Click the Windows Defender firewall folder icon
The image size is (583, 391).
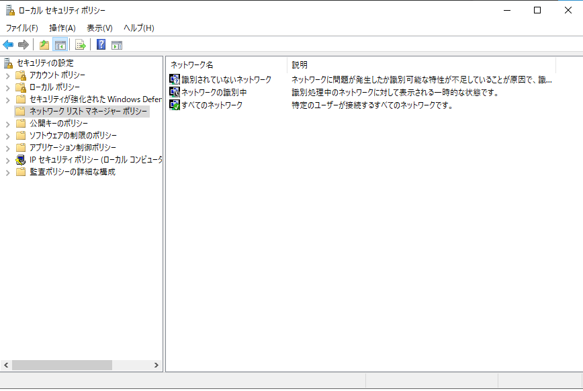pyautogui.click(x=21, y=99)
